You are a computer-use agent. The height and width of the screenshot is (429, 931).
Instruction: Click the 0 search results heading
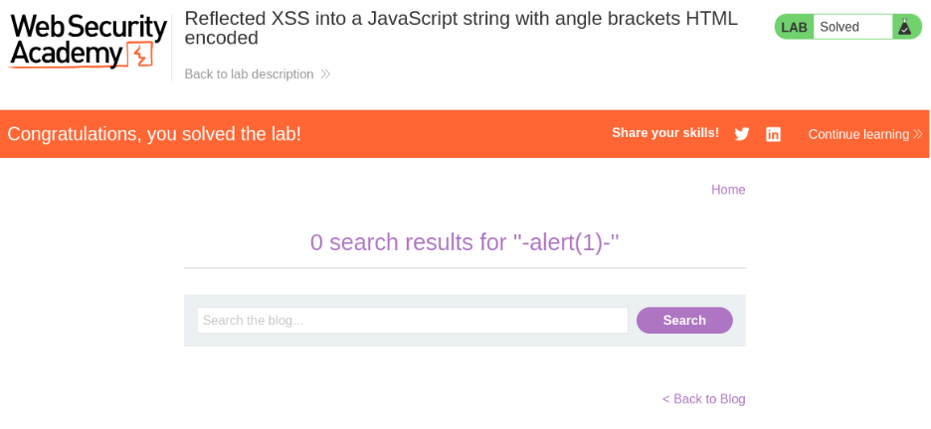tap(465, 242)
